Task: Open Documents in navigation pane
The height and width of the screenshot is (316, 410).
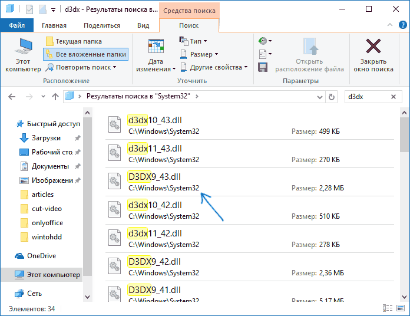Action: coord(44,166)
